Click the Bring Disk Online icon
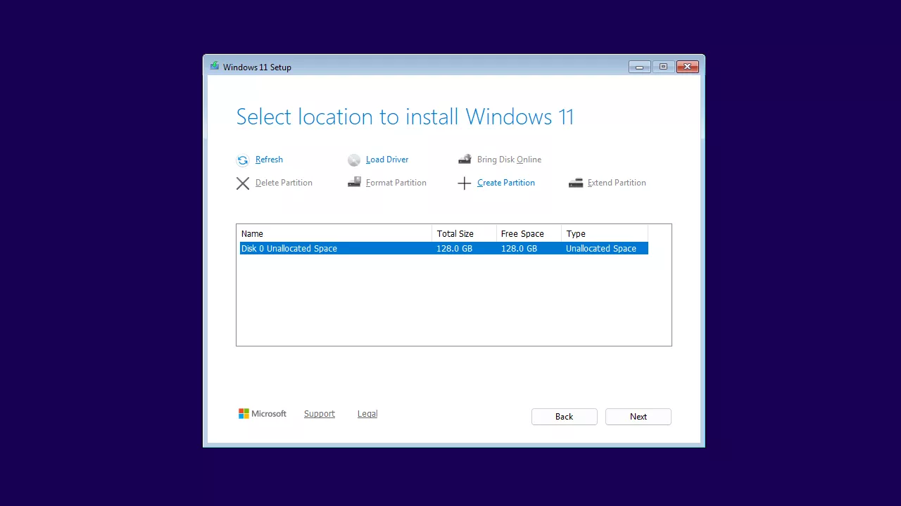 (x=465, y=159)
